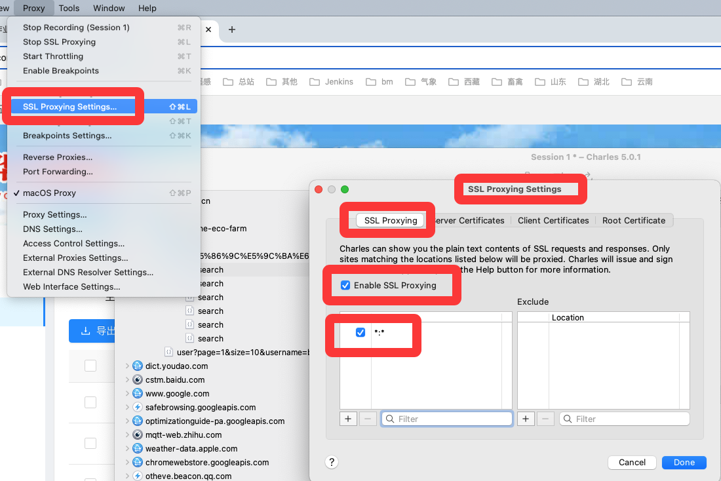
Task: Open the Window menu
Action: point(109,9)
